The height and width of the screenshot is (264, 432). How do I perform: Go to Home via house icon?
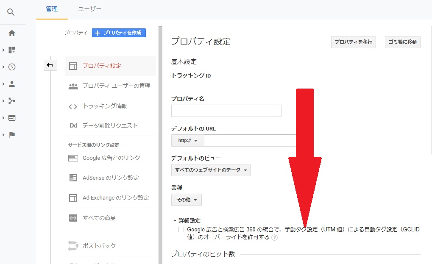point(12,33)
